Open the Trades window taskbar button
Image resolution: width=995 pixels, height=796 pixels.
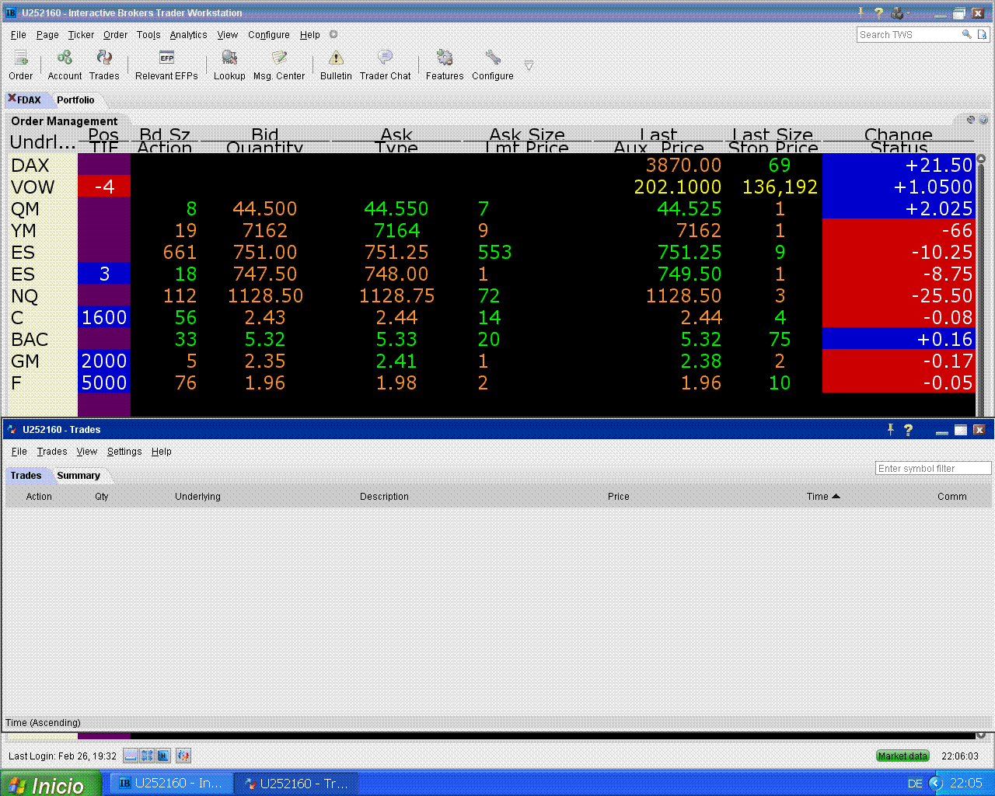tap(297, 784)
